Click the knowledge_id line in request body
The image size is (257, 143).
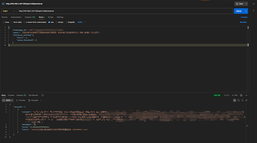(38, 30)
